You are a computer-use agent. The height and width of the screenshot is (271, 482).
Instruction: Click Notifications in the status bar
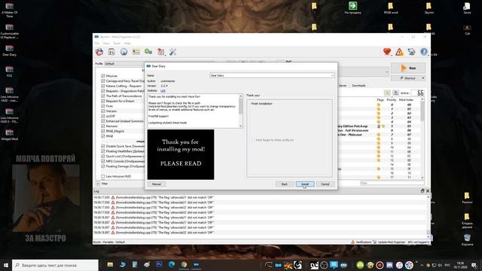coord(361,242)
